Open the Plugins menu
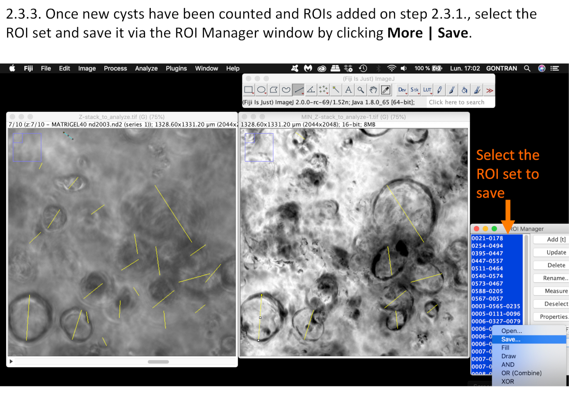 pos(176,68)
